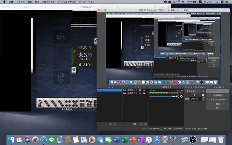Click the top streaming button in コントロール
The image size is (232, 145).
(x=217, y=91)
